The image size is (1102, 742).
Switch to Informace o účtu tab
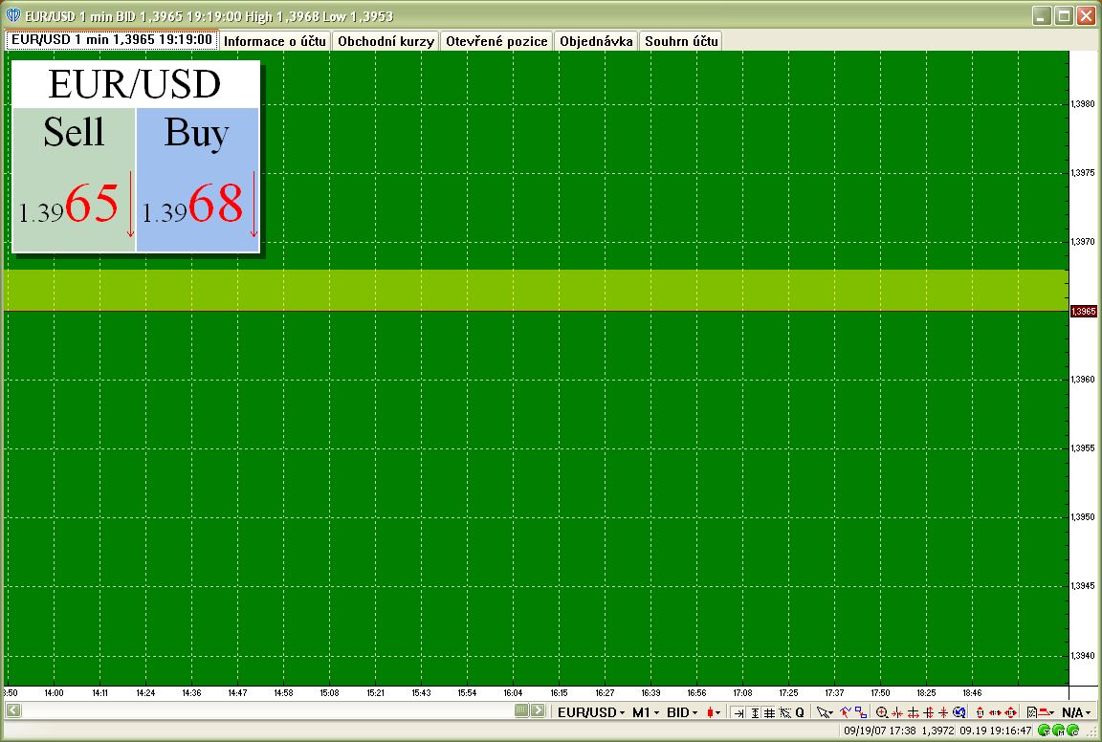point(275,41)
